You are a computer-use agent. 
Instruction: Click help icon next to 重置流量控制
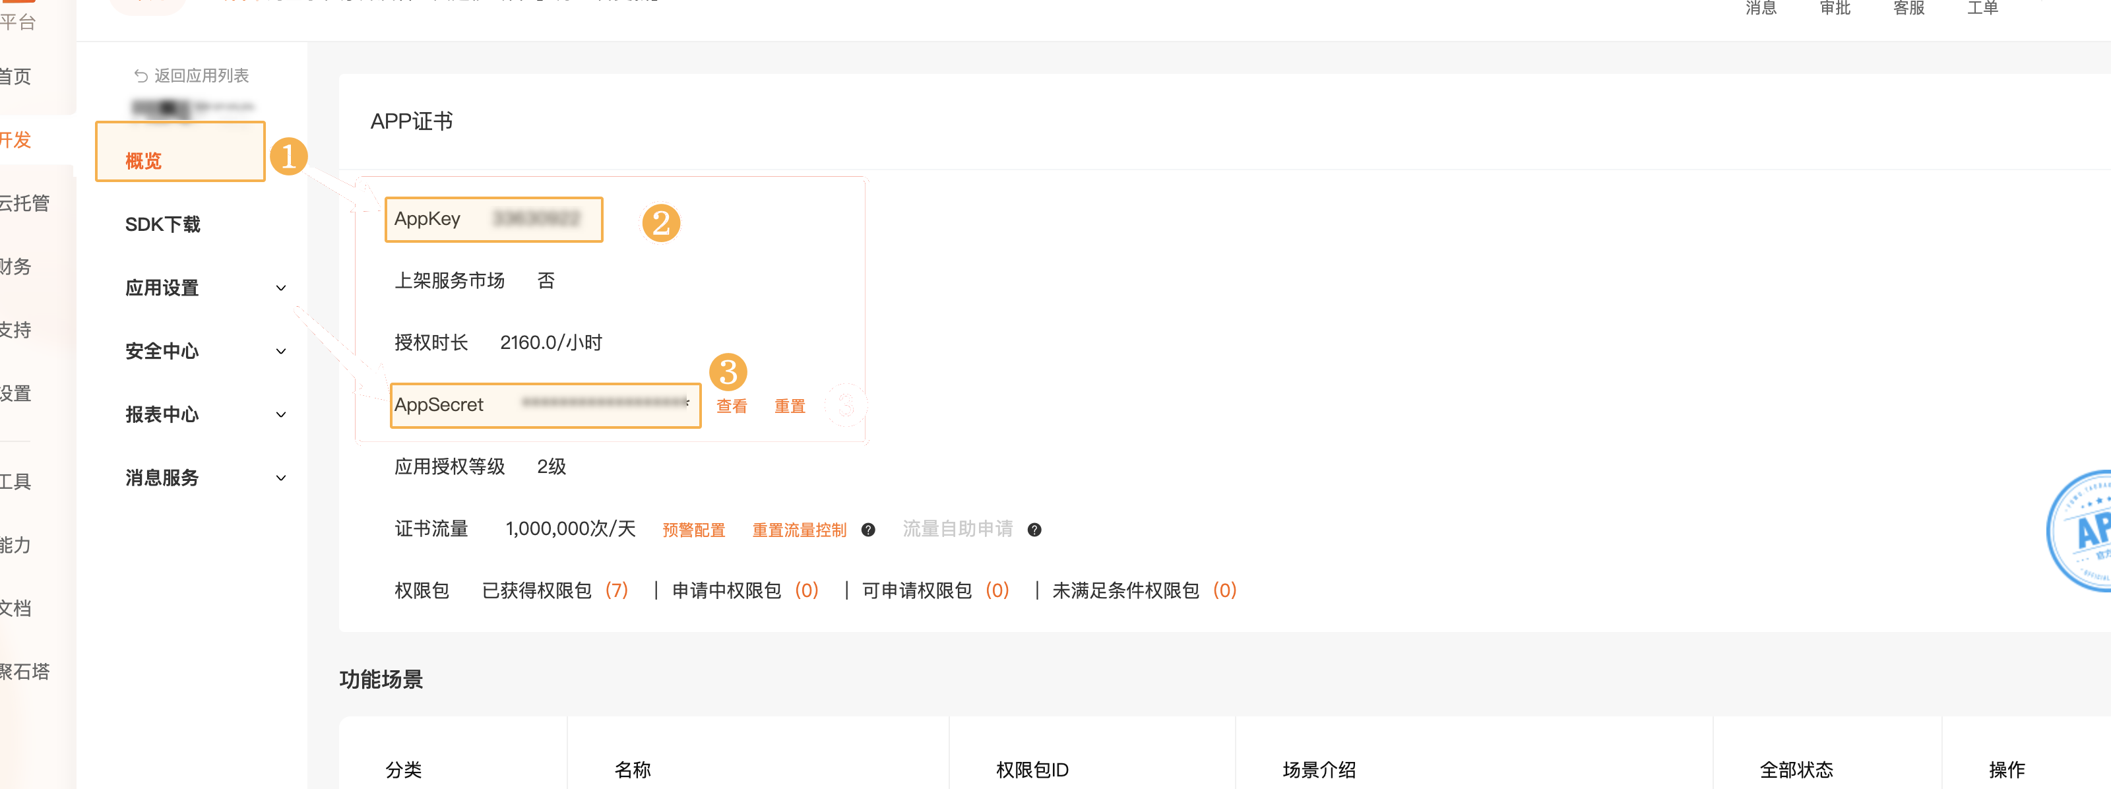coord(868,530)
